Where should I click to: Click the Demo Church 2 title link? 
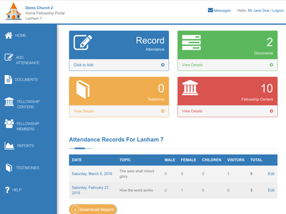point(39,8)
